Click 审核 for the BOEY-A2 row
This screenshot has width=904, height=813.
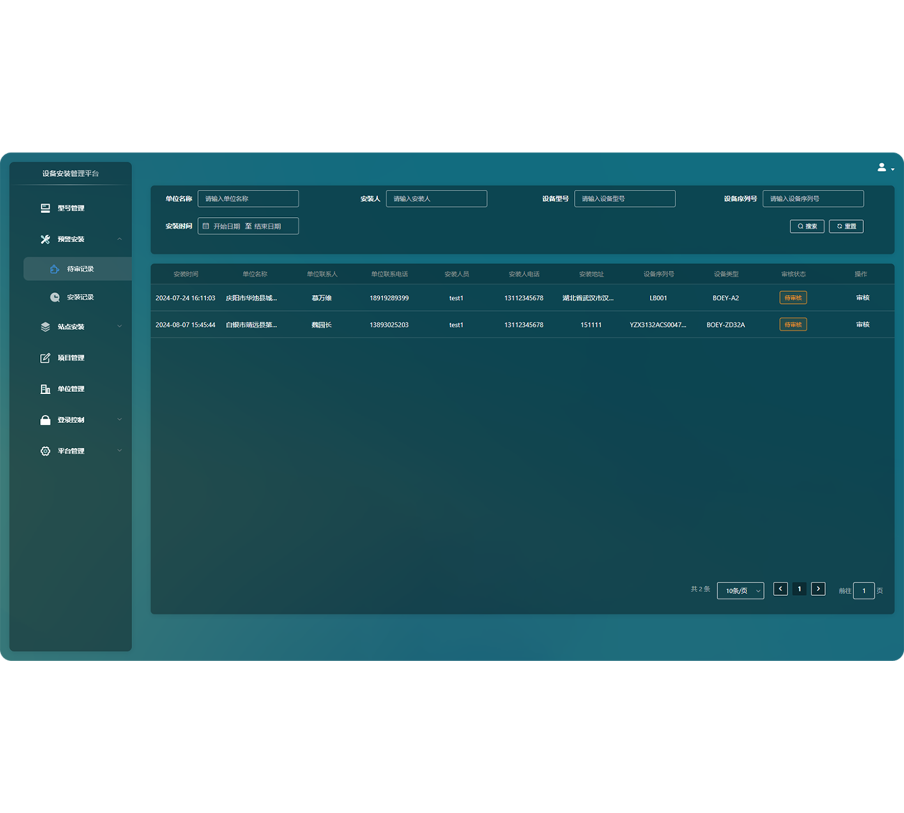click(x=862, y=298)
